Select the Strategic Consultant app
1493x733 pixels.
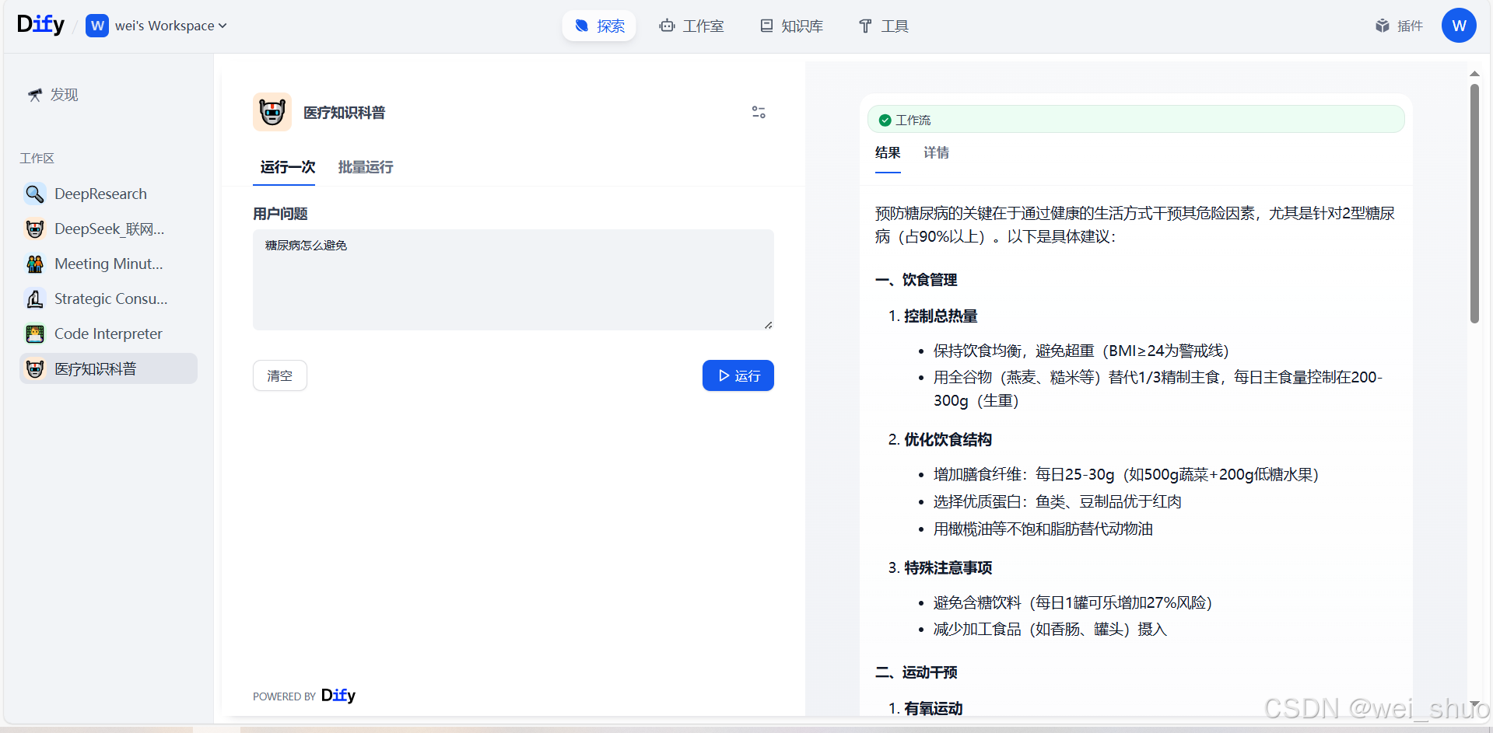[110, 298]
